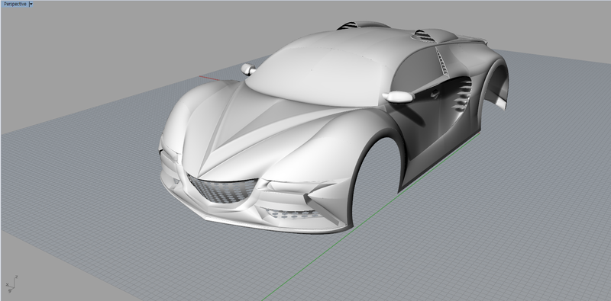Click the rear wheel arch opening
The width and height of the screenshot is (611, 301).
point(496,88)
